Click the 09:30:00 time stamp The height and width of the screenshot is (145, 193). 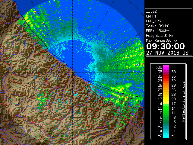pyautogui.click(x=166, y=46)
